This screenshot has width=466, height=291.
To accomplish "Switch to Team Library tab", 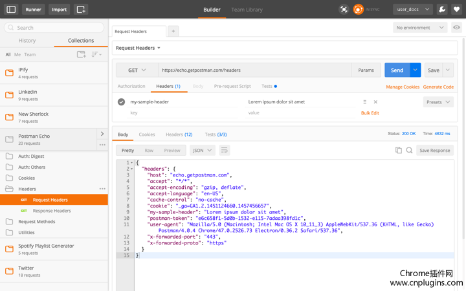I will [x=247, y=10].
